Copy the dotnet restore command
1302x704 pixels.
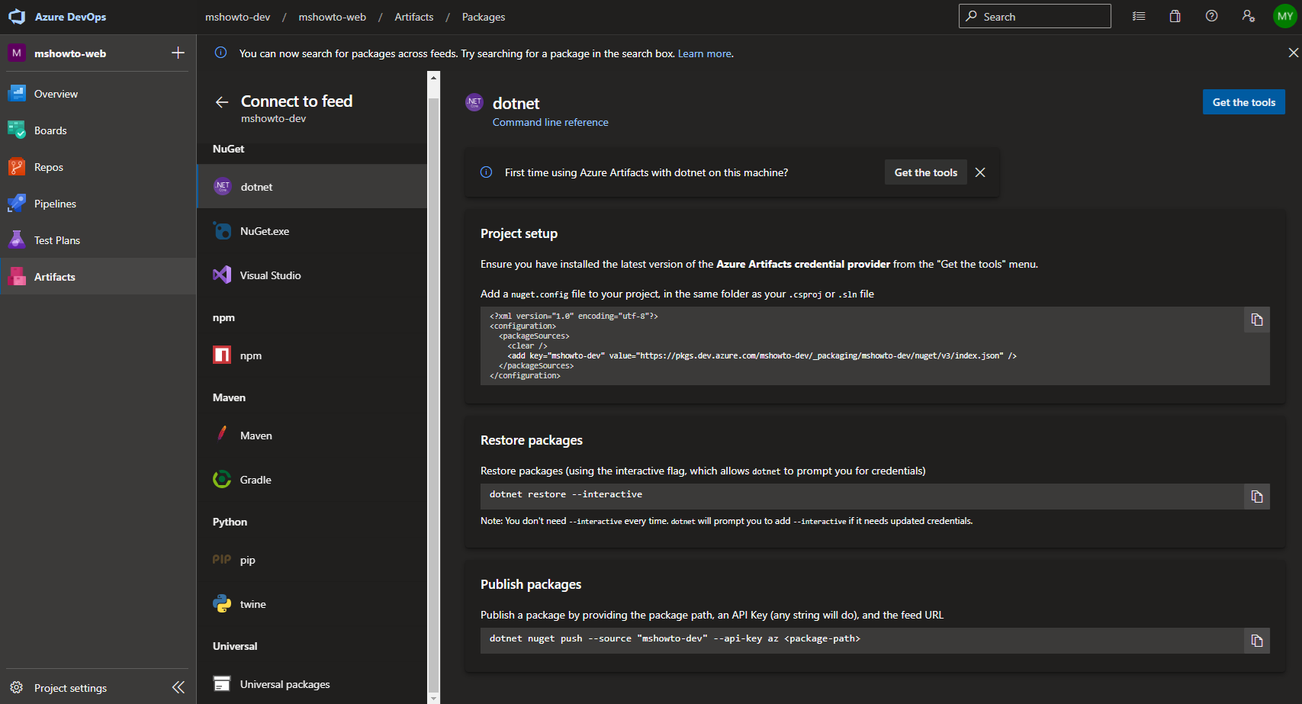[x=1257, y=497]
